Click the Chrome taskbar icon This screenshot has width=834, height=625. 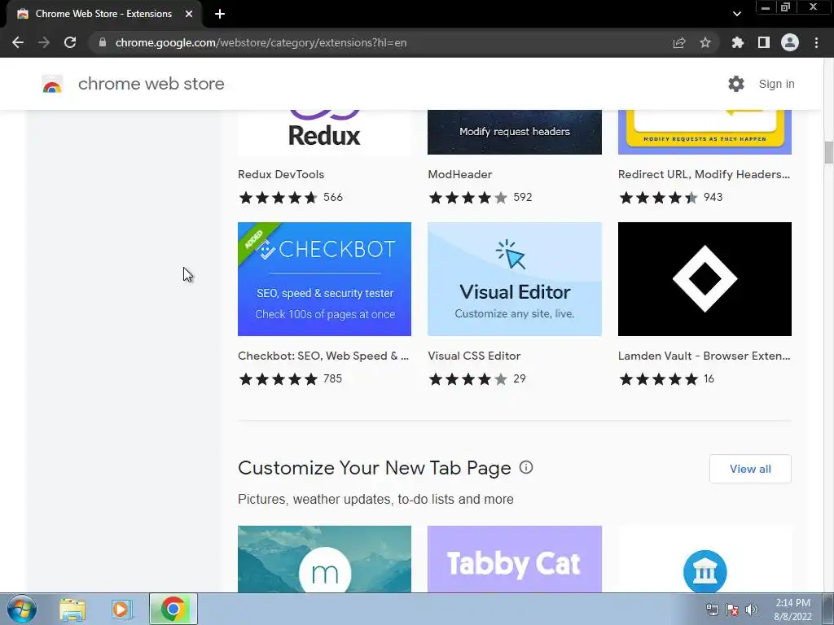coord(173,609)
